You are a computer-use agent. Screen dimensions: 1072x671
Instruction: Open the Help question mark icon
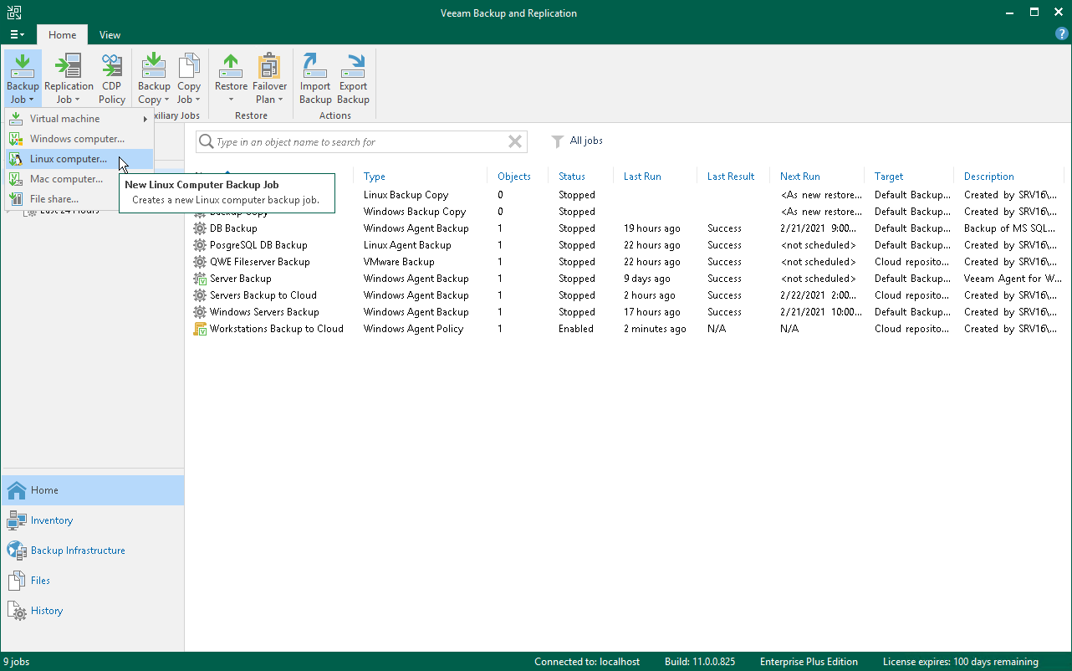pyautogui.click(x=1062, y=34)
